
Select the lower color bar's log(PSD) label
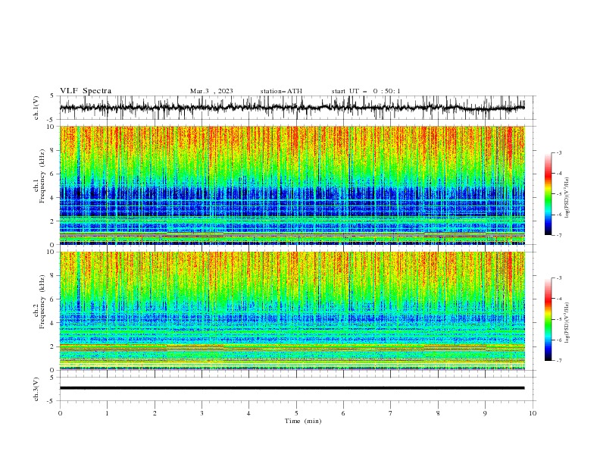pos(567,322)
